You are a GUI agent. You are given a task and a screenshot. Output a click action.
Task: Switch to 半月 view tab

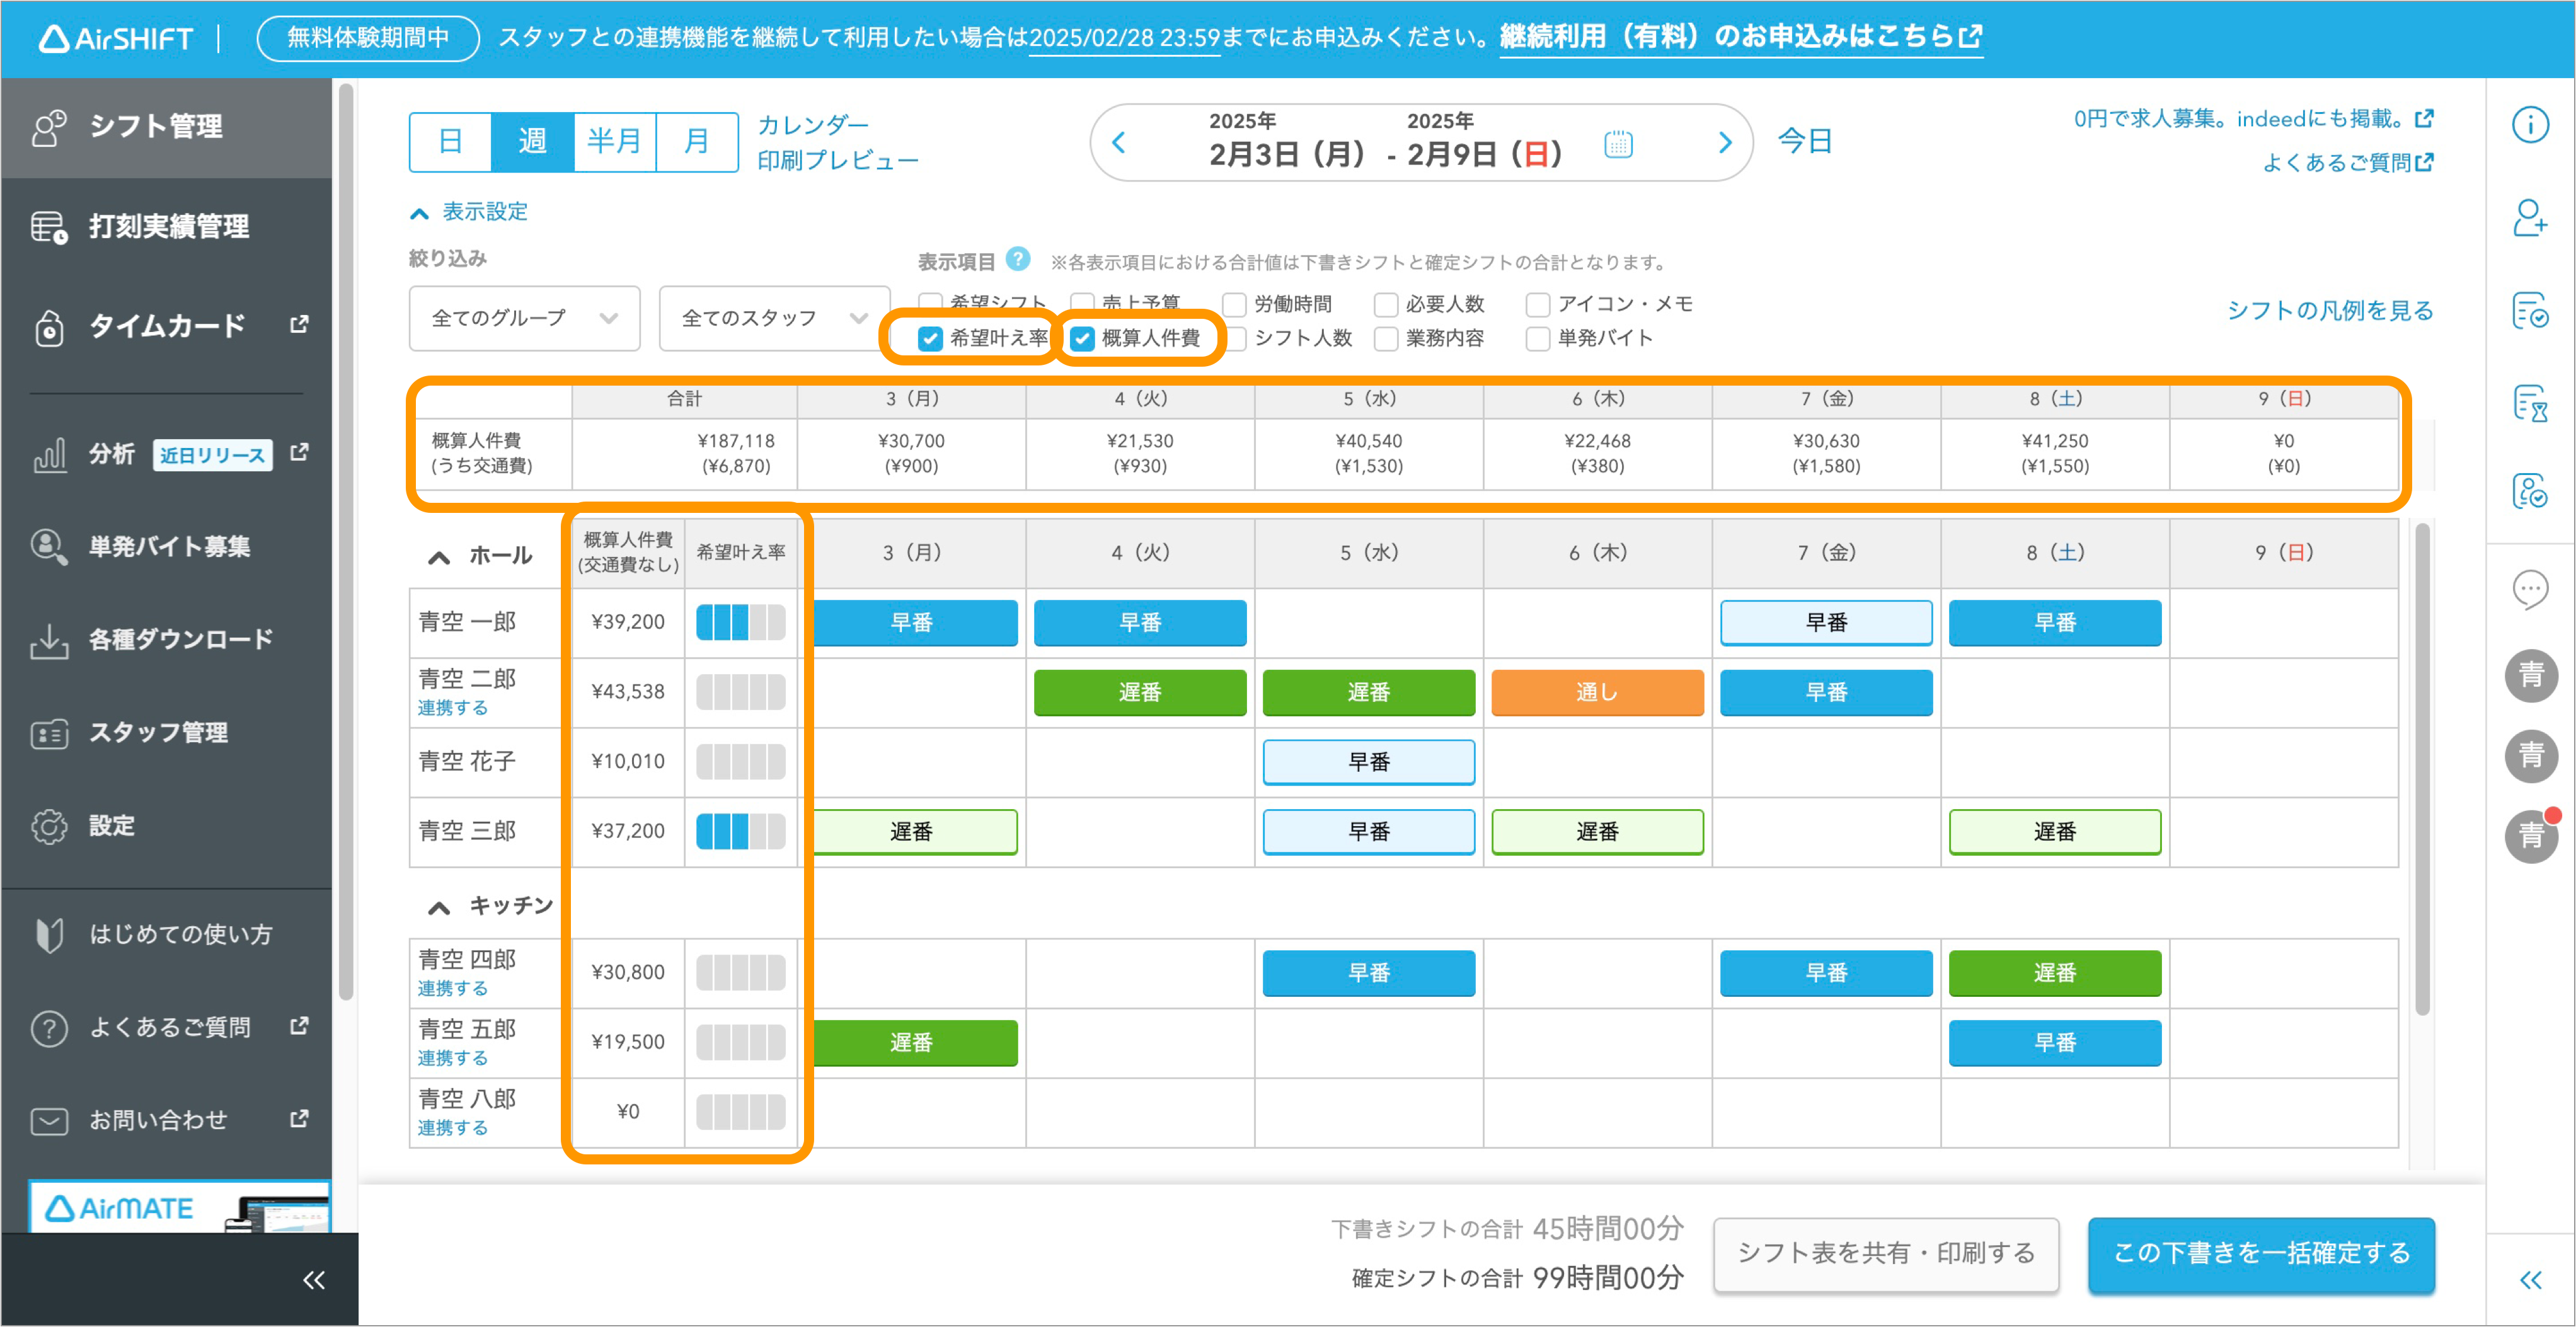point(614,142)
